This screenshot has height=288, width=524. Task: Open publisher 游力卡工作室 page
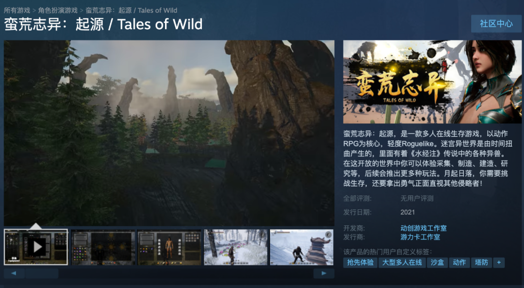[x=420, y=237]
